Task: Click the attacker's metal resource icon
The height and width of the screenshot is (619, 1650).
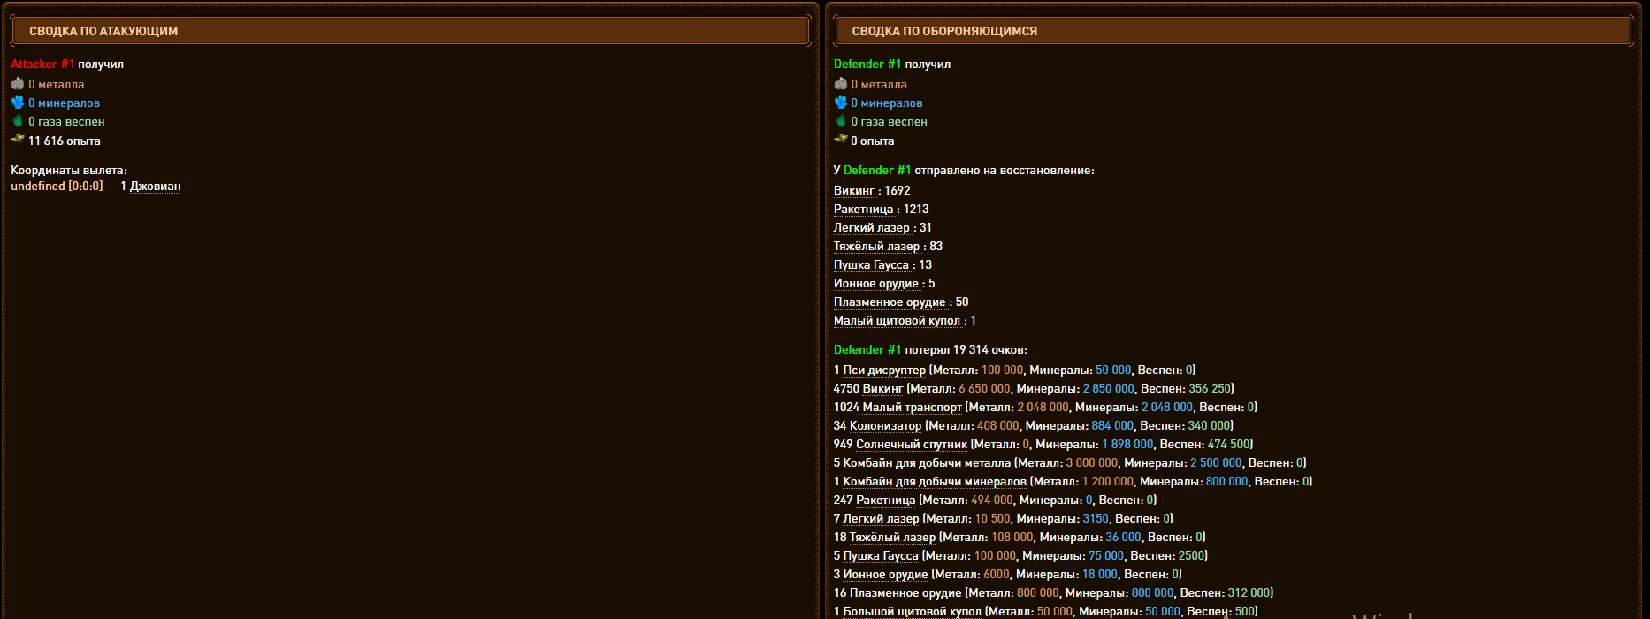Action: click(18, 84)
